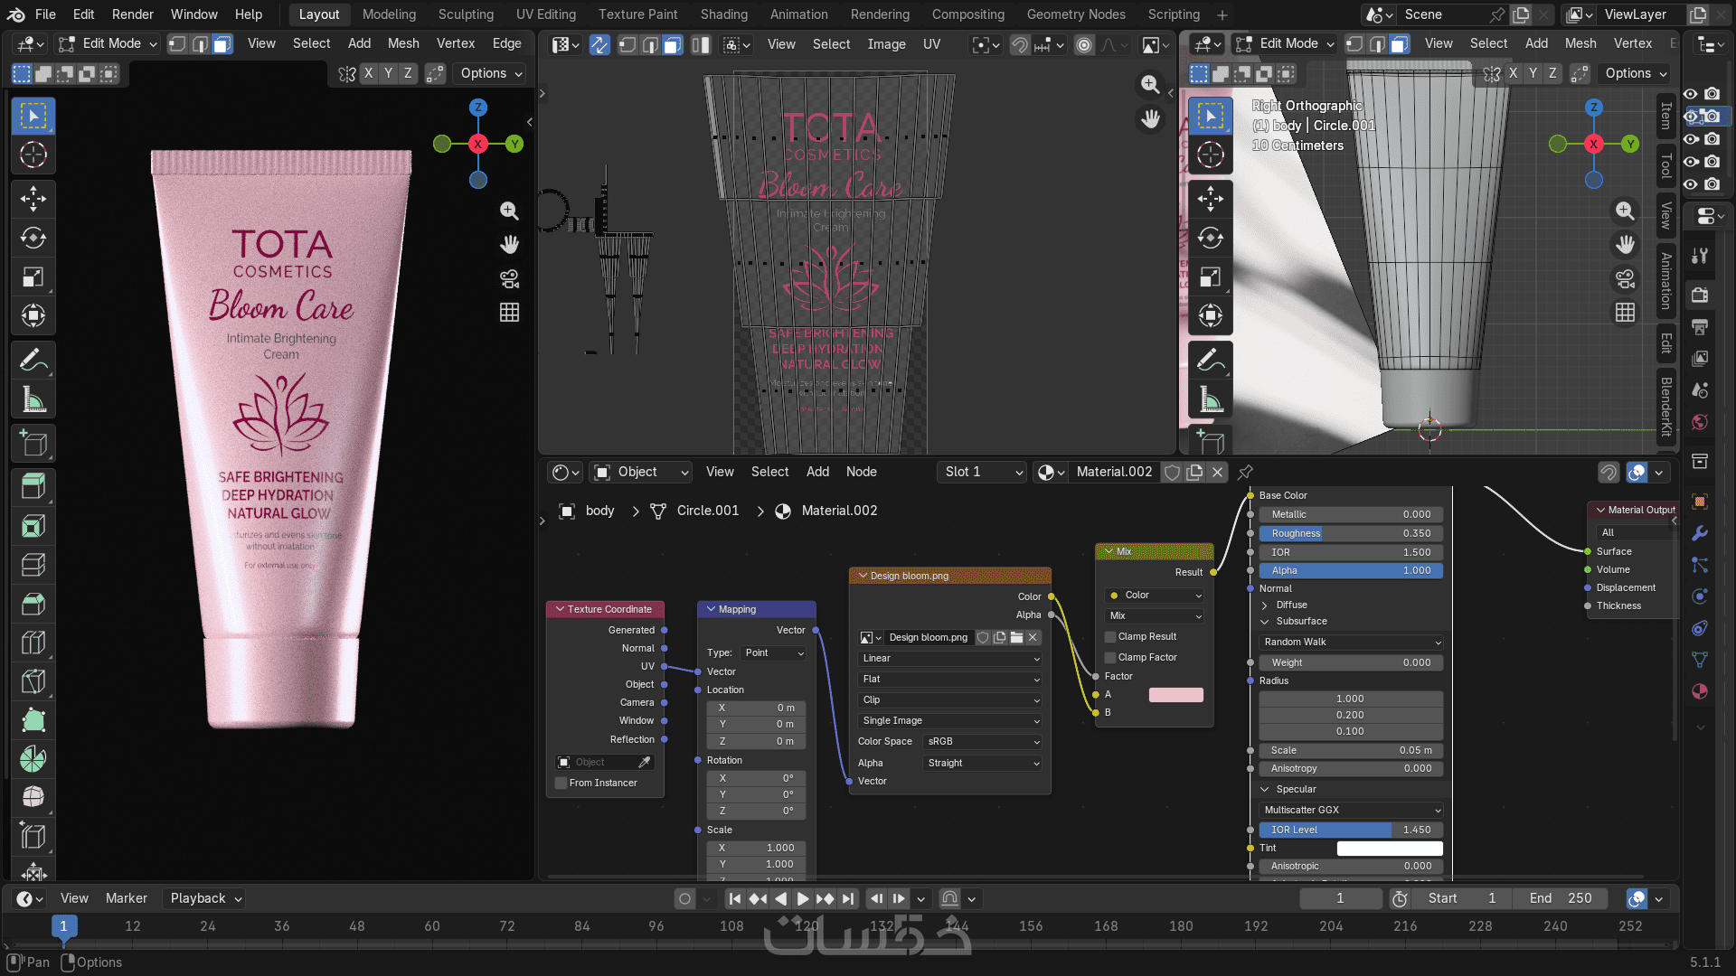Open Edit Mode dropdown in left viewport

click(x=107, y=43)
